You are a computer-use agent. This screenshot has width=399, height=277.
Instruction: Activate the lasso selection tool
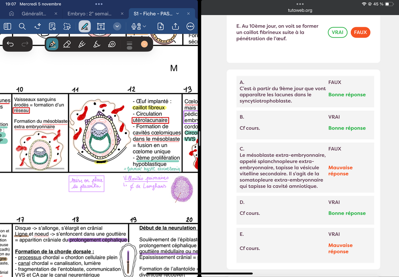(67, 26)
